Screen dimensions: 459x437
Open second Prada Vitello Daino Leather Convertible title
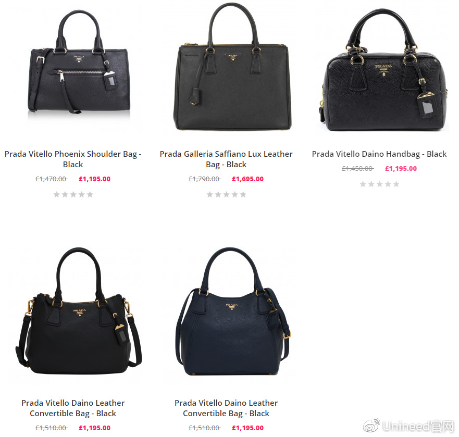point(226,408)
